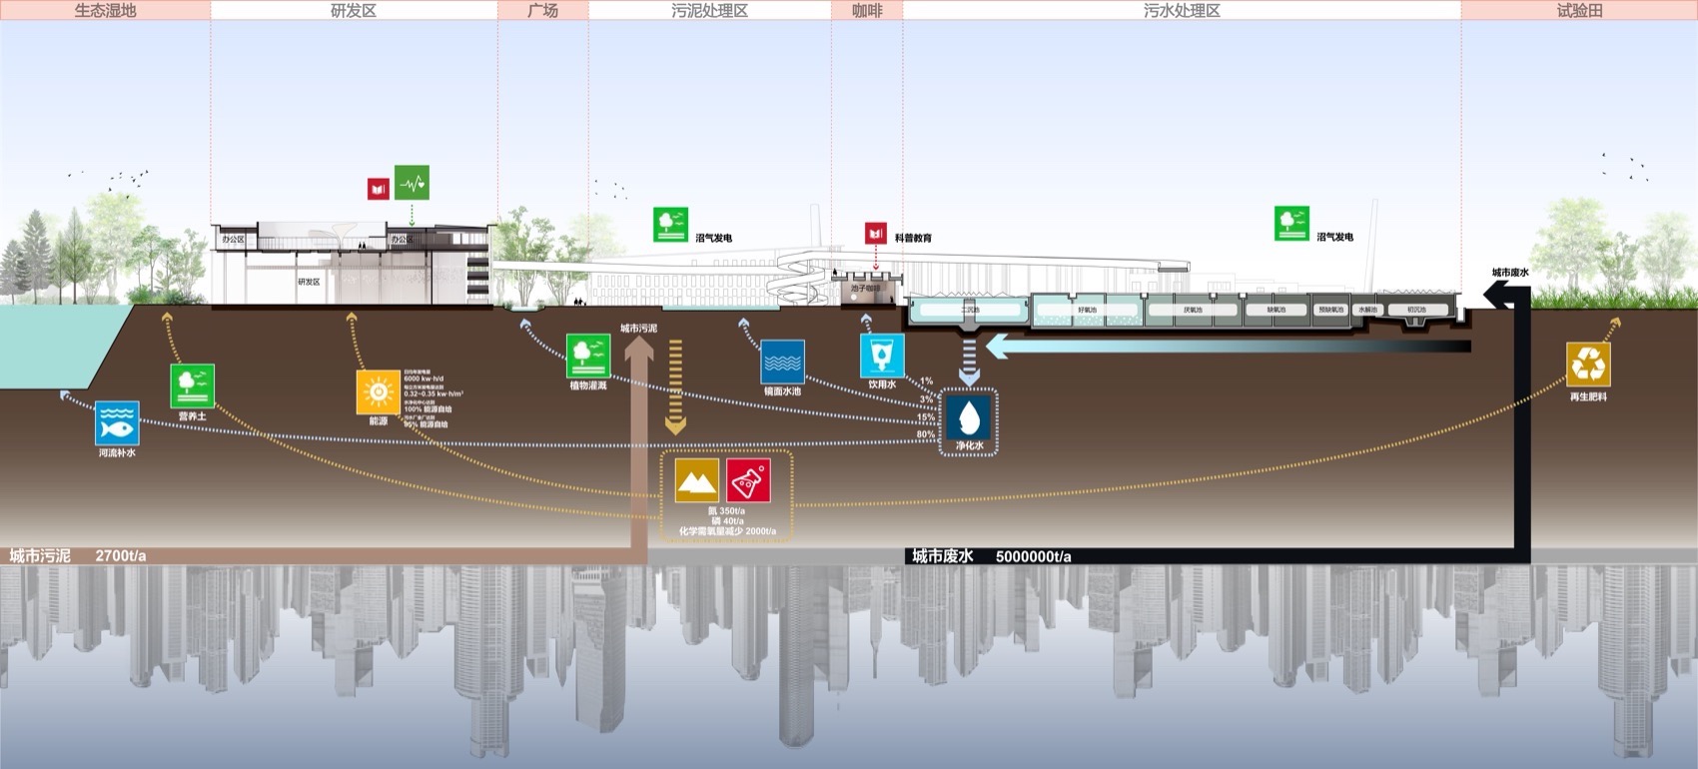This screenshot has width=1698, height=769.
Task: Select the cyan 饮用水 drinking water icon
Action: tap(882, 356)
